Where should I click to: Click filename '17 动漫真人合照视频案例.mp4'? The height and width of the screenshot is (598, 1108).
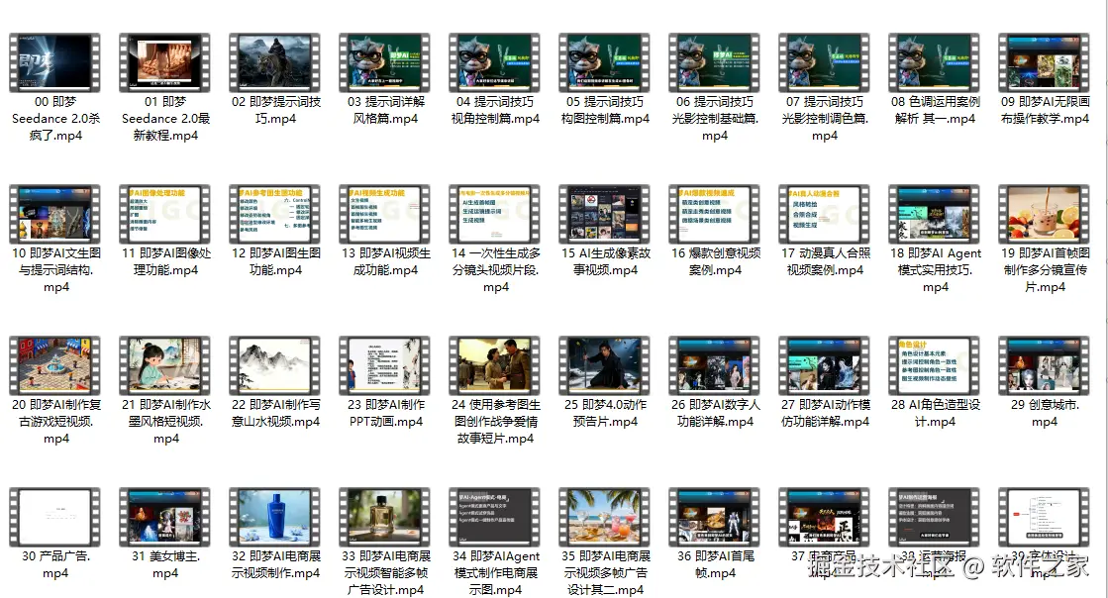tap(826, 261)
